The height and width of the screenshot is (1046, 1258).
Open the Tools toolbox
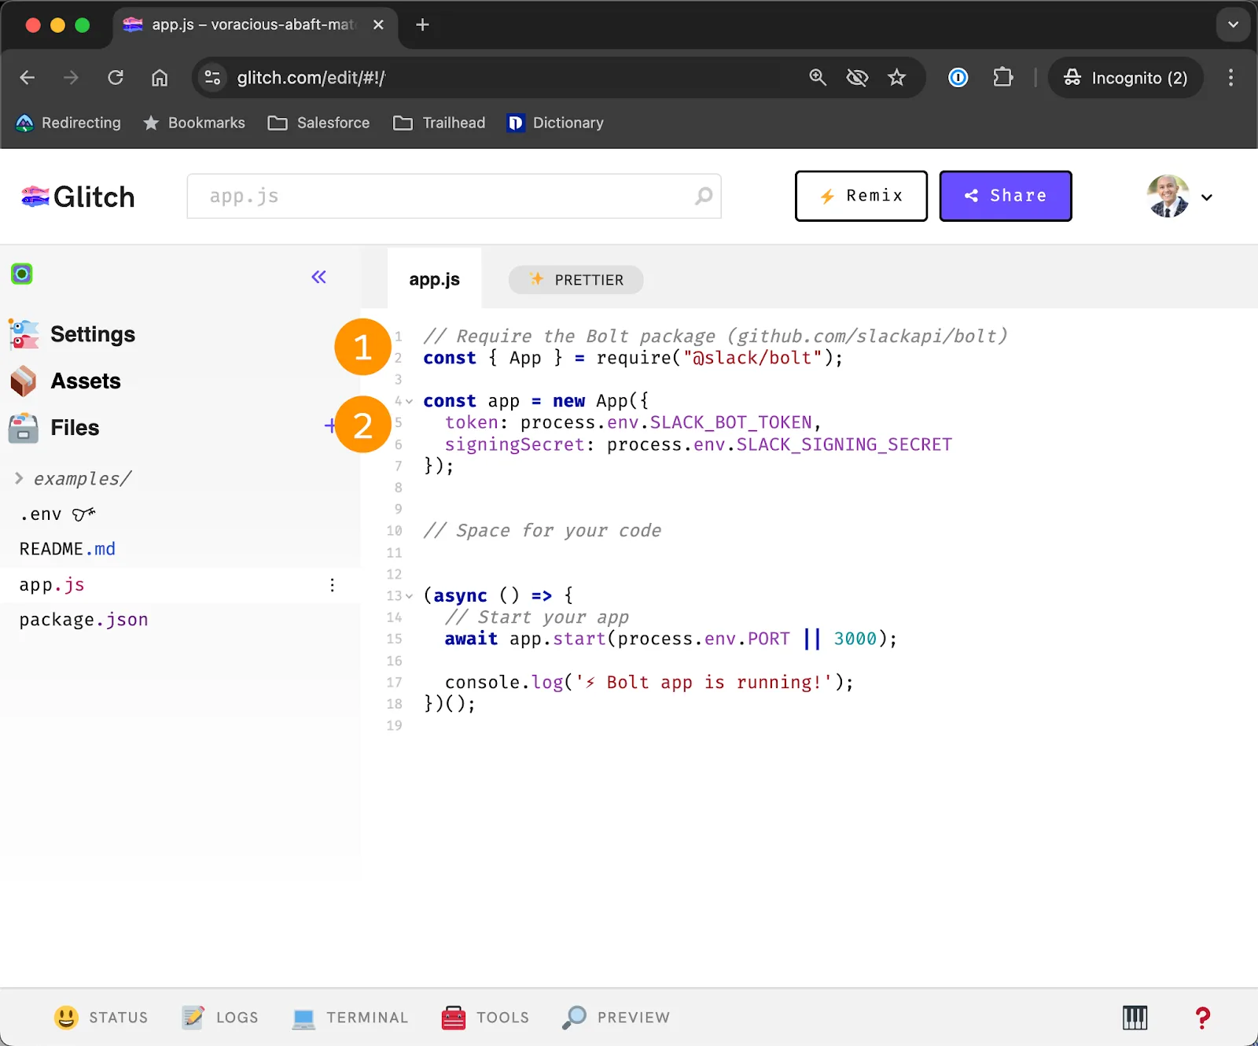click(x=484, y=1017)
